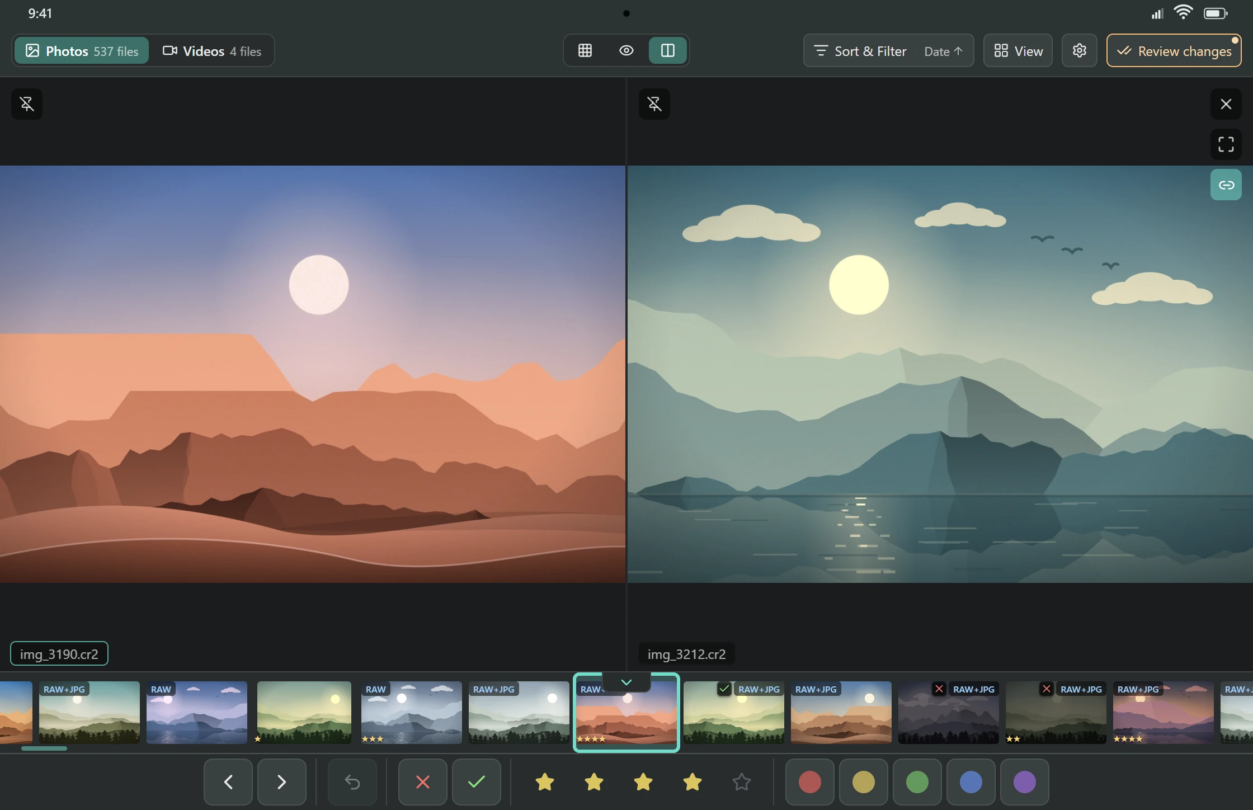Apply red color label
This screenshot has height=810, width=1253.
pos(810,782)
